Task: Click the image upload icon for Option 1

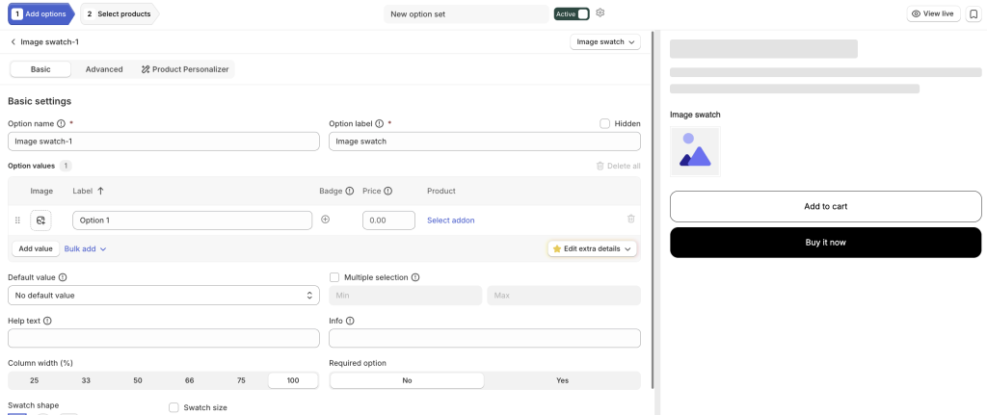Action: (x=40, y=220)
